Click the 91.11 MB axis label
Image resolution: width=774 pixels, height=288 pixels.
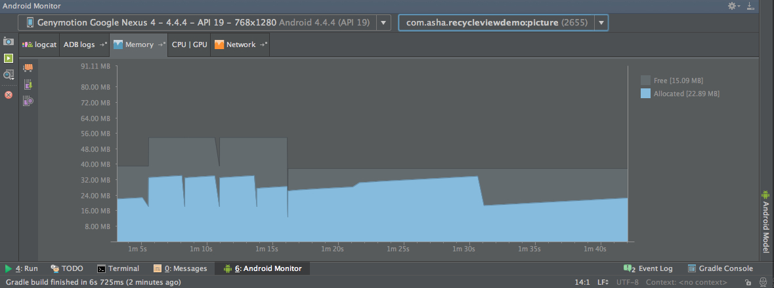[97, 67]
